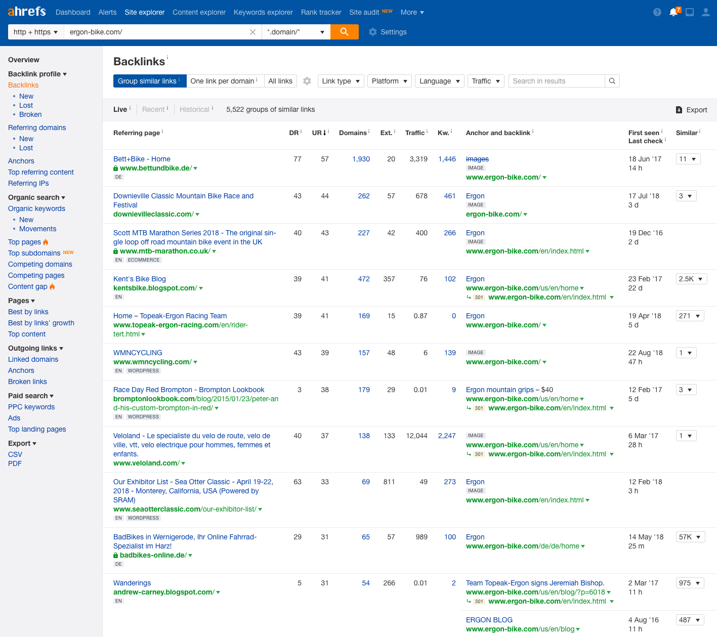The width and height of the screenshot is (717, 637).
Task: Open Referring domains in the sidebar
Action: tap(37, 128)
